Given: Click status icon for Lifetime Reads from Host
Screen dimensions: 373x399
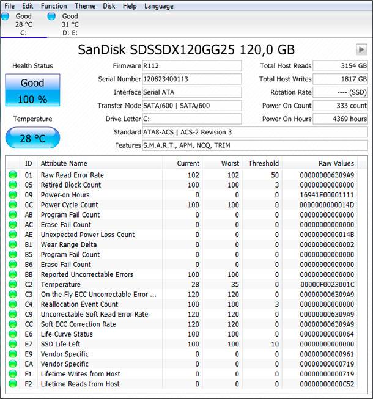Looking at the screenshot, I should 12,384.
